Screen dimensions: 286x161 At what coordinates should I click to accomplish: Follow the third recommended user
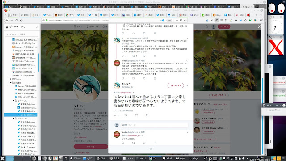point(208,131)
